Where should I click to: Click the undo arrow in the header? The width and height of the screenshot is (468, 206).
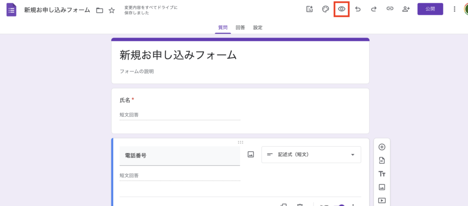click(x=358, y=9)
